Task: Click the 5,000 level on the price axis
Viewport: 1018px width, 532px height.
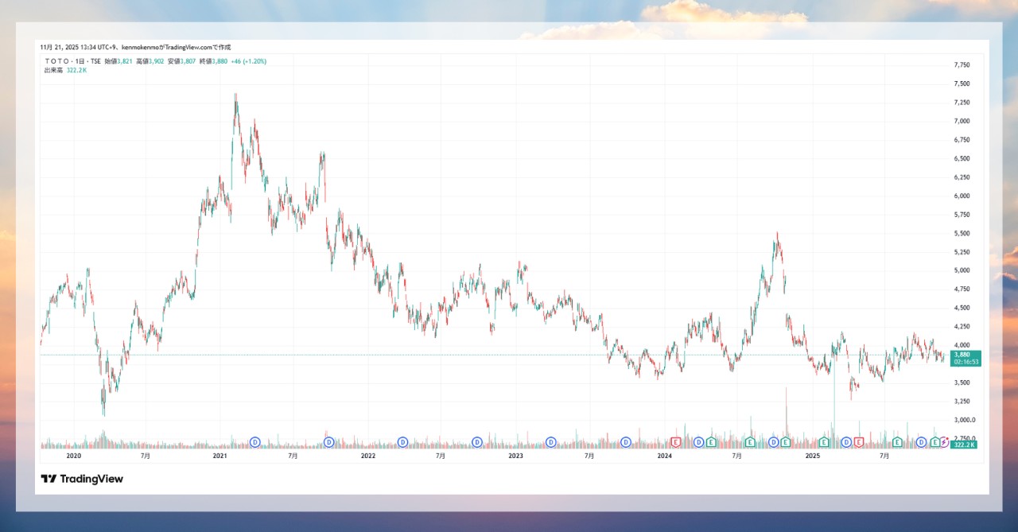Action: (x=962, y=270)
